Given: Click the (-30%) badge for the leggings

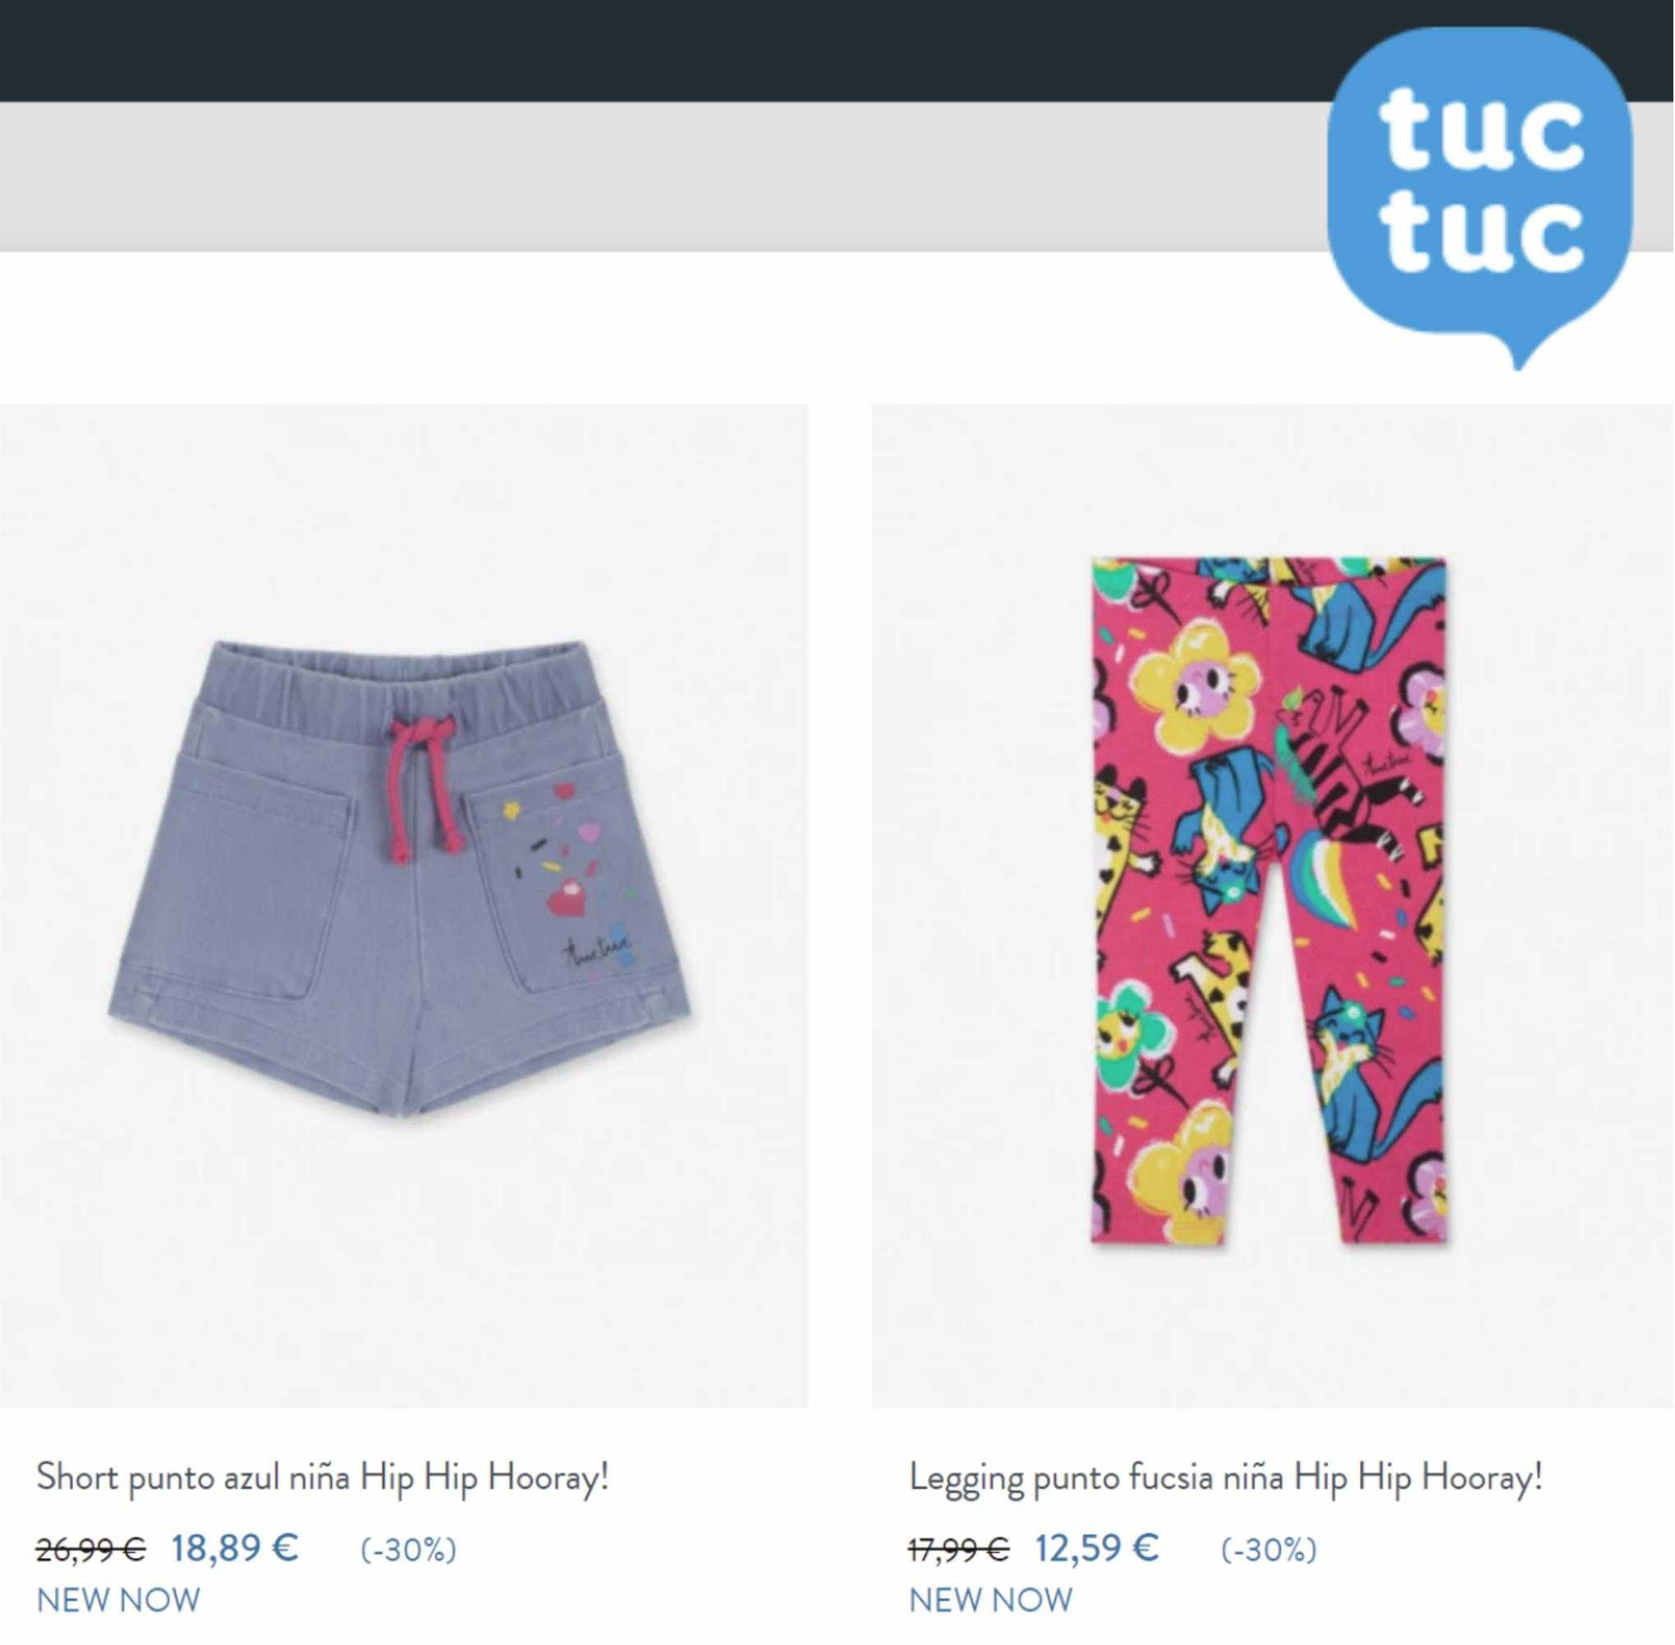Looking at the screenshot, I should click(1269, 1550).
